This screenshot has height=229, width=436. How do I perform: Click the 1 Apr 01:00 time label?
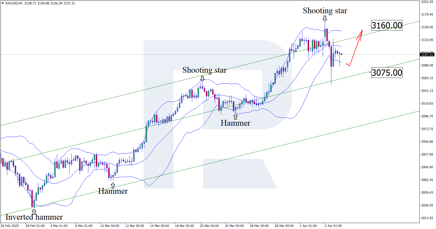[x=308, y=226]
